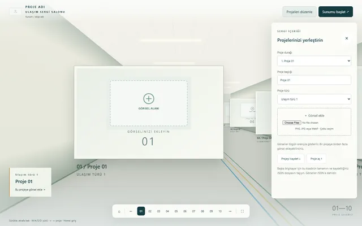The height and width of the screenshot is (226, 362).
Task: Jump to project 08
Action: click(202, 211)
